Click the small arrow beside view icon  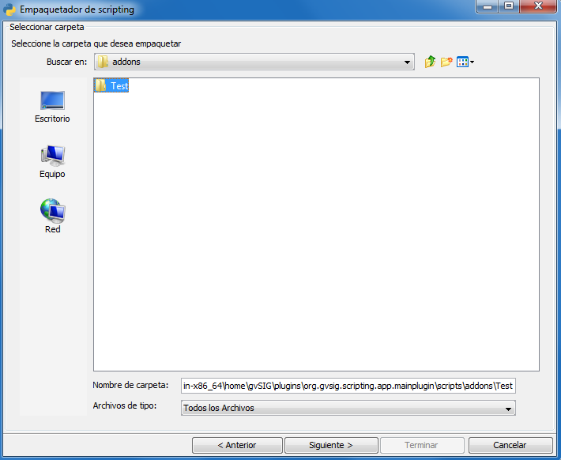click(x=473, y=62)
